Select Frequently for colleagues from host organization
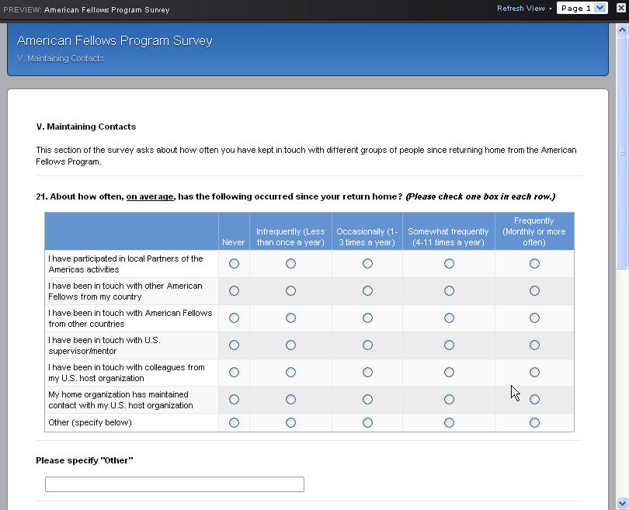This screenshot has width=629, height=510. pos(534,373)
